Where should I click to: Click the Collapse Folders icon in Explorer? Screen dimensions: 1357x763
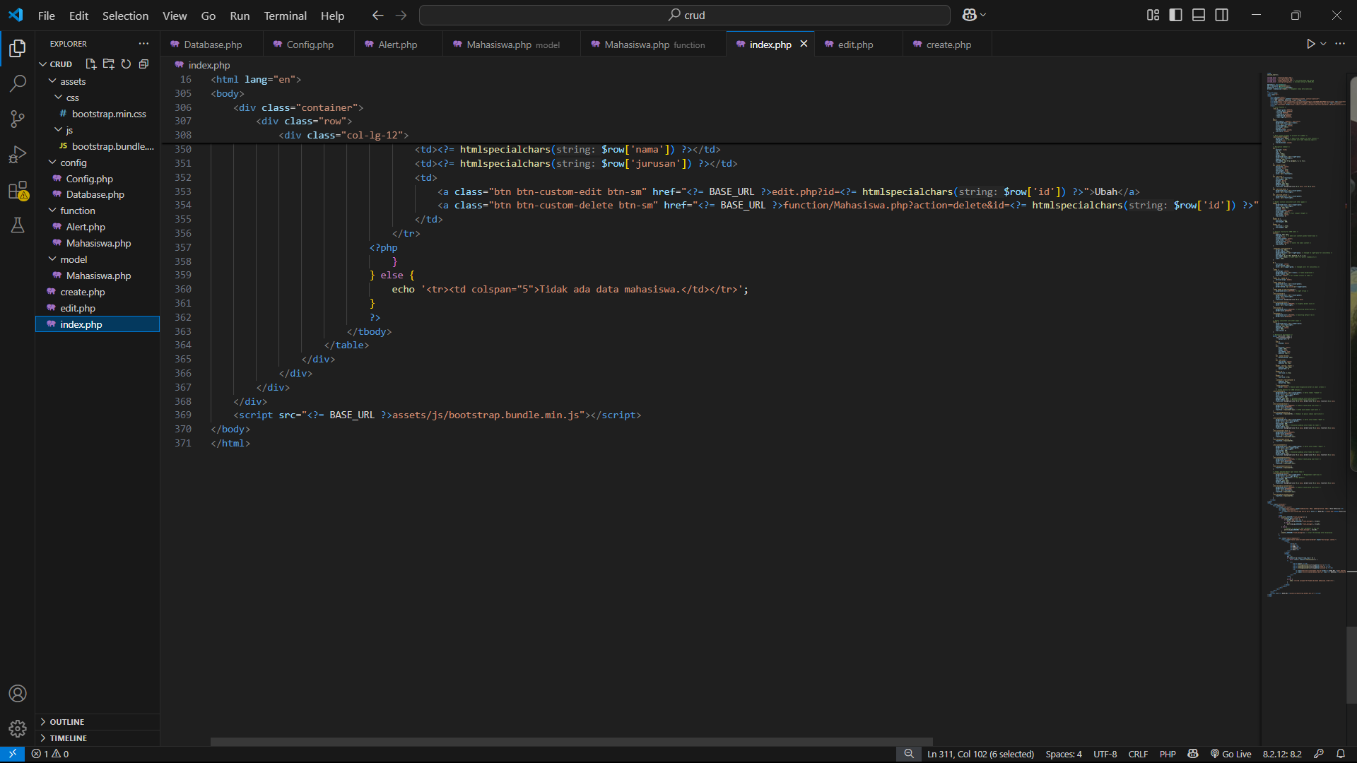point(143,64)
